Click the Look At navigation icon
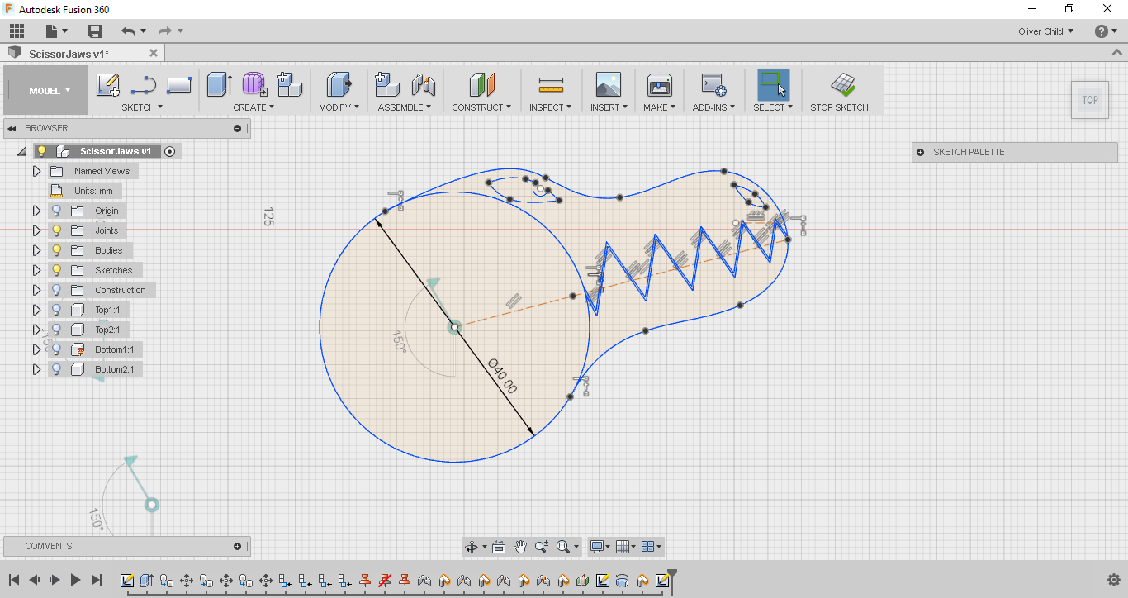Screen dimensions: 1128x598 (x=499, y=547)
